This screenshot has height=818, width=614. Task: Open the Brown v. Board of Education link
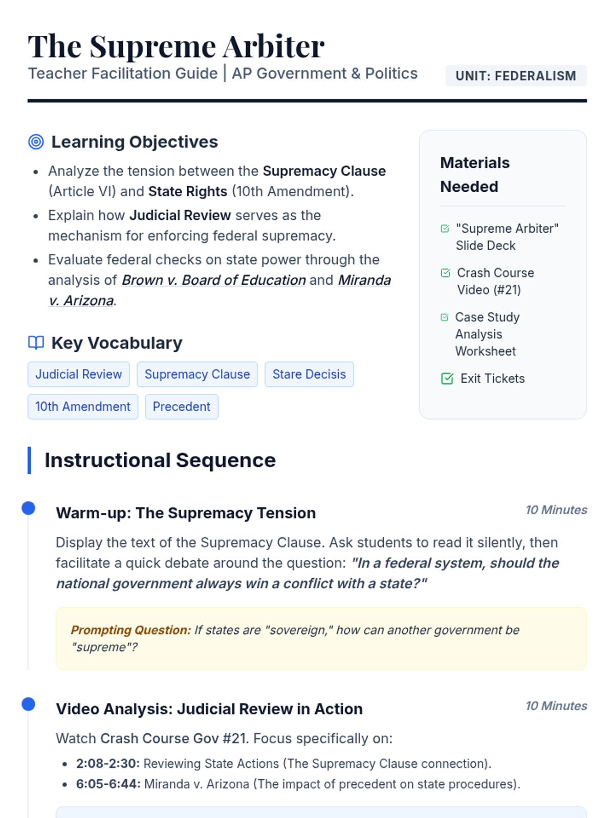coord(213,280)
